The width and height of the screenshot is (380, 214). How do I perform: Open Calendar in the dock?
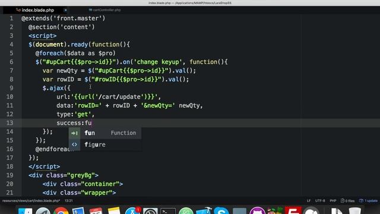point(96,211)
